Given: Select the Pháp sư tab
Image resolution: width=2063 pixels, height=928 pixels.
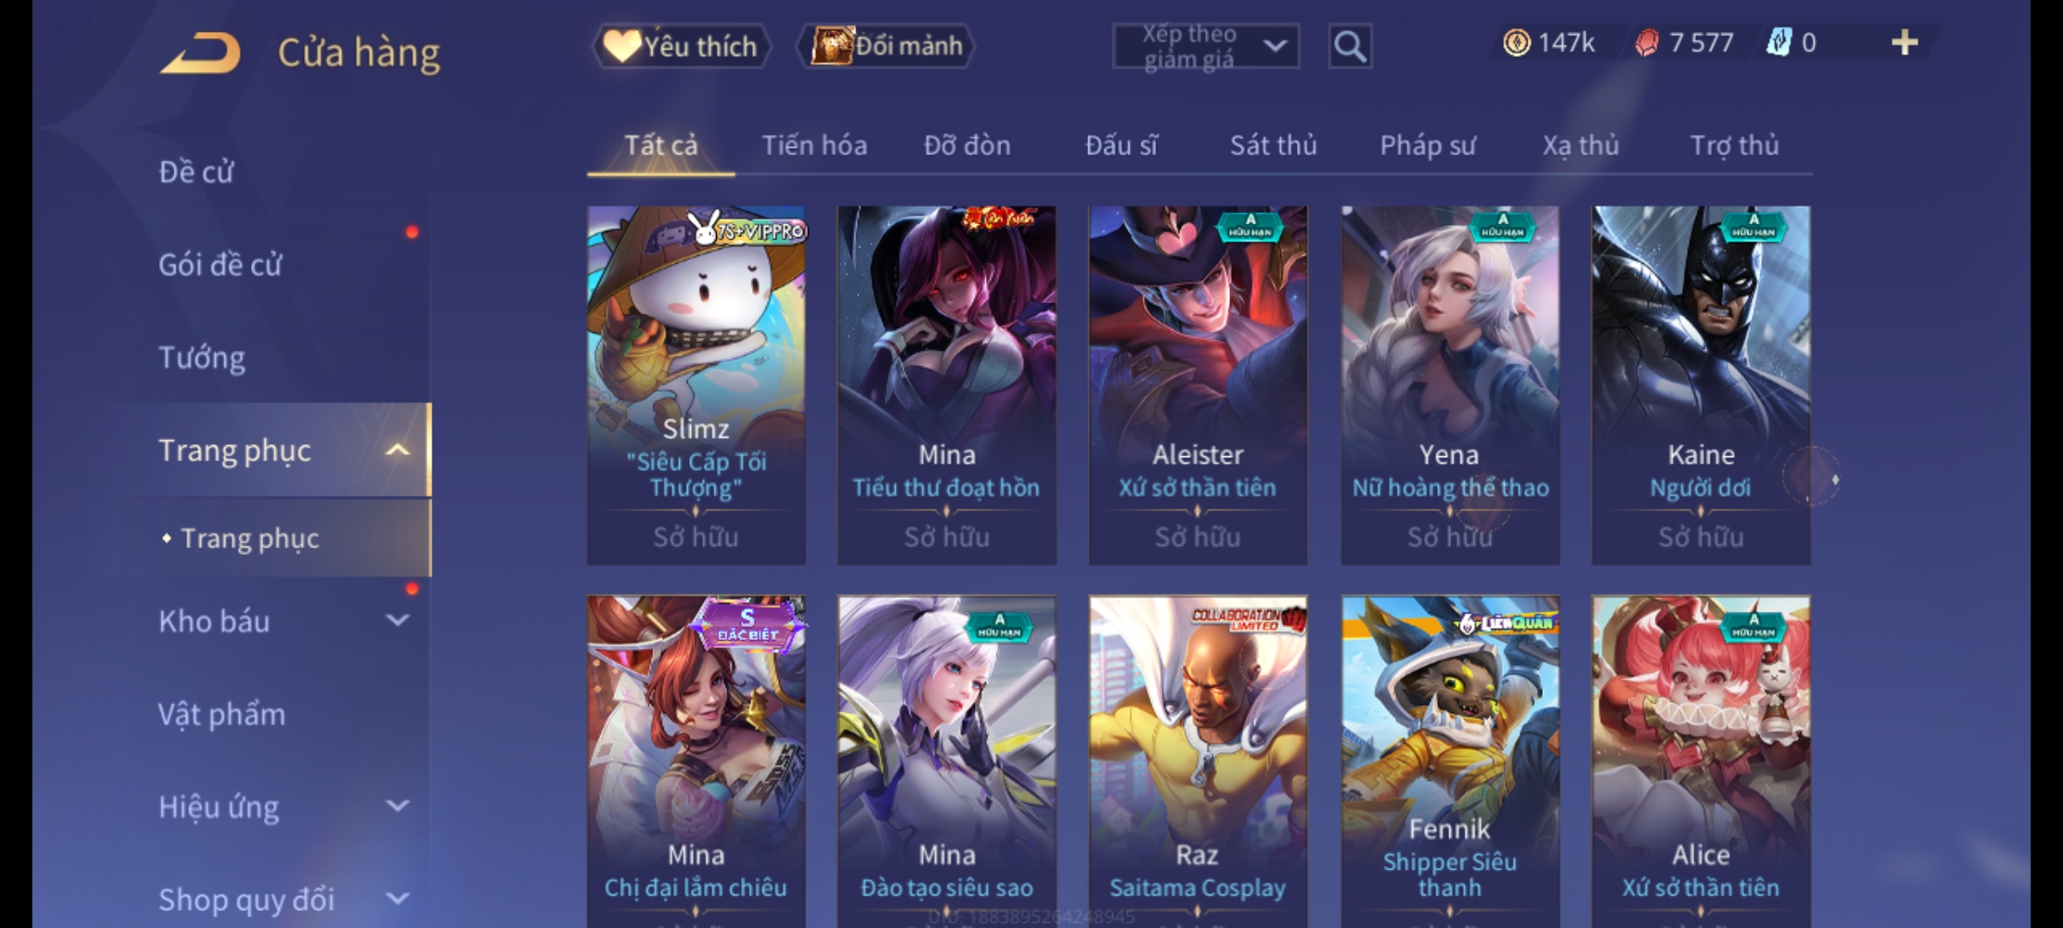Looking at the screenshot, I should pos(1428,145).
